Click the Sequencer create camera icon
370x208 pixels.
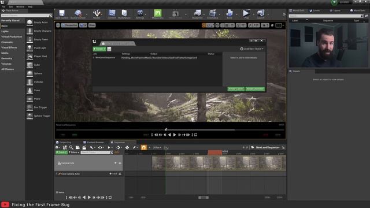click(x=77, y=147)
